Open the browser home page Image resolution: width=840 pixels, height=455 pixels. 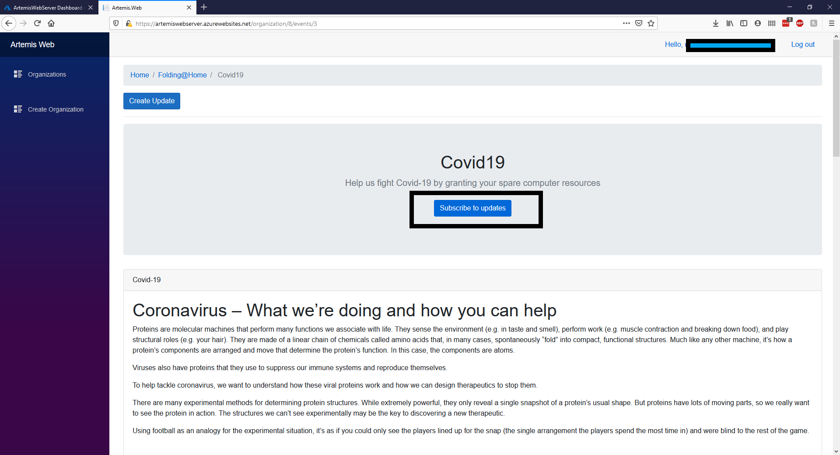pos(51,23)
